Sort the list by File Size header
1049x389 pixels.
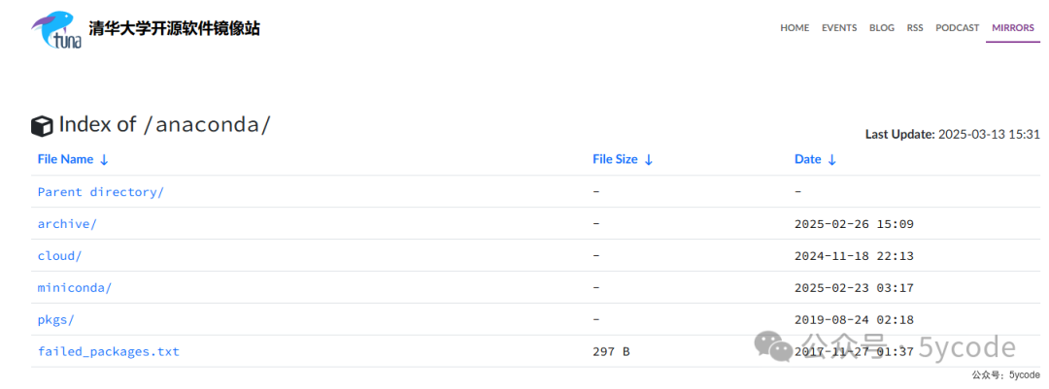pyautogui.click(x=615, y=159)
